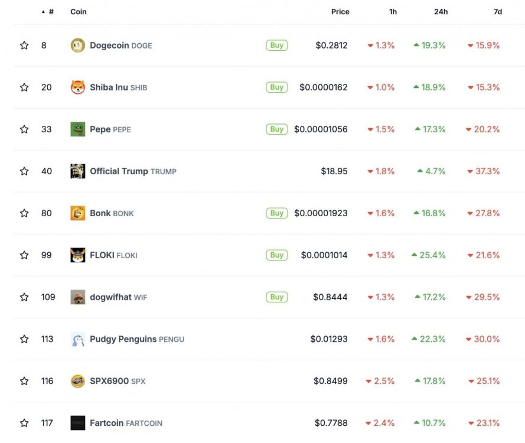525x443 pixels.
Task: Click the Pudgy Penguins coin logo
Action: (78, 339)
